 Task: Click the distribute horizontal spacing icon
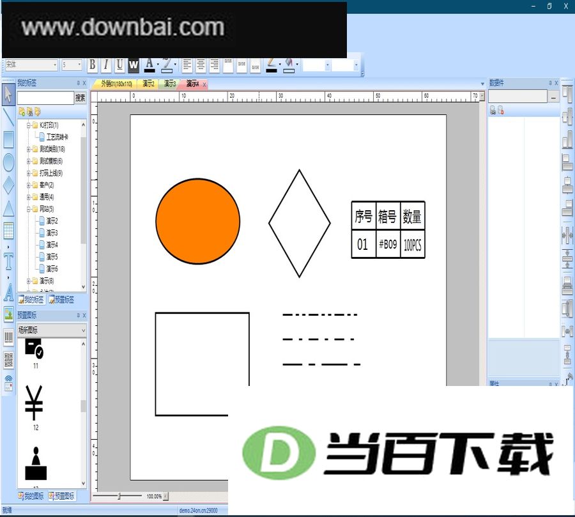567,235
